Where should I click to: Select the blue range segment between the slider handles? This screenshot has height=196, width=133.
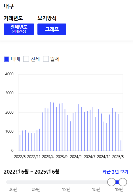[117, 182]
